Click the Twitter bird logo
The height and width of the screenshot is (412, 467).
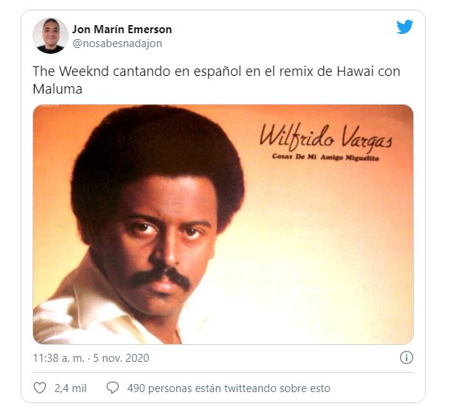click(404, 27)
